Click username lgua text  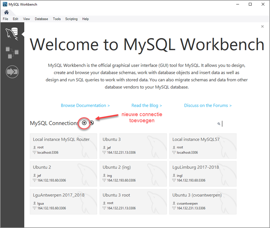(40, 203)
